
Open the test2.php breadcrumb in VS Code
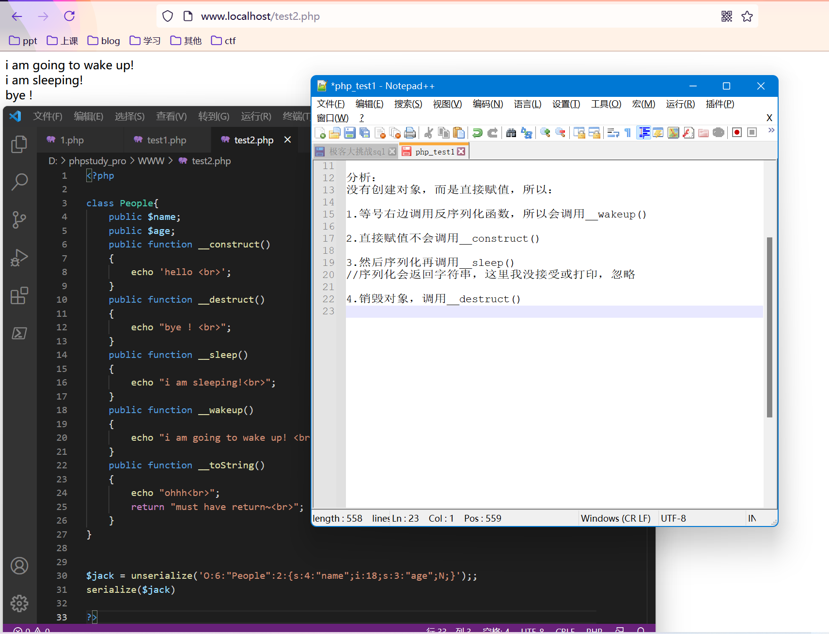tap(205, 161)
